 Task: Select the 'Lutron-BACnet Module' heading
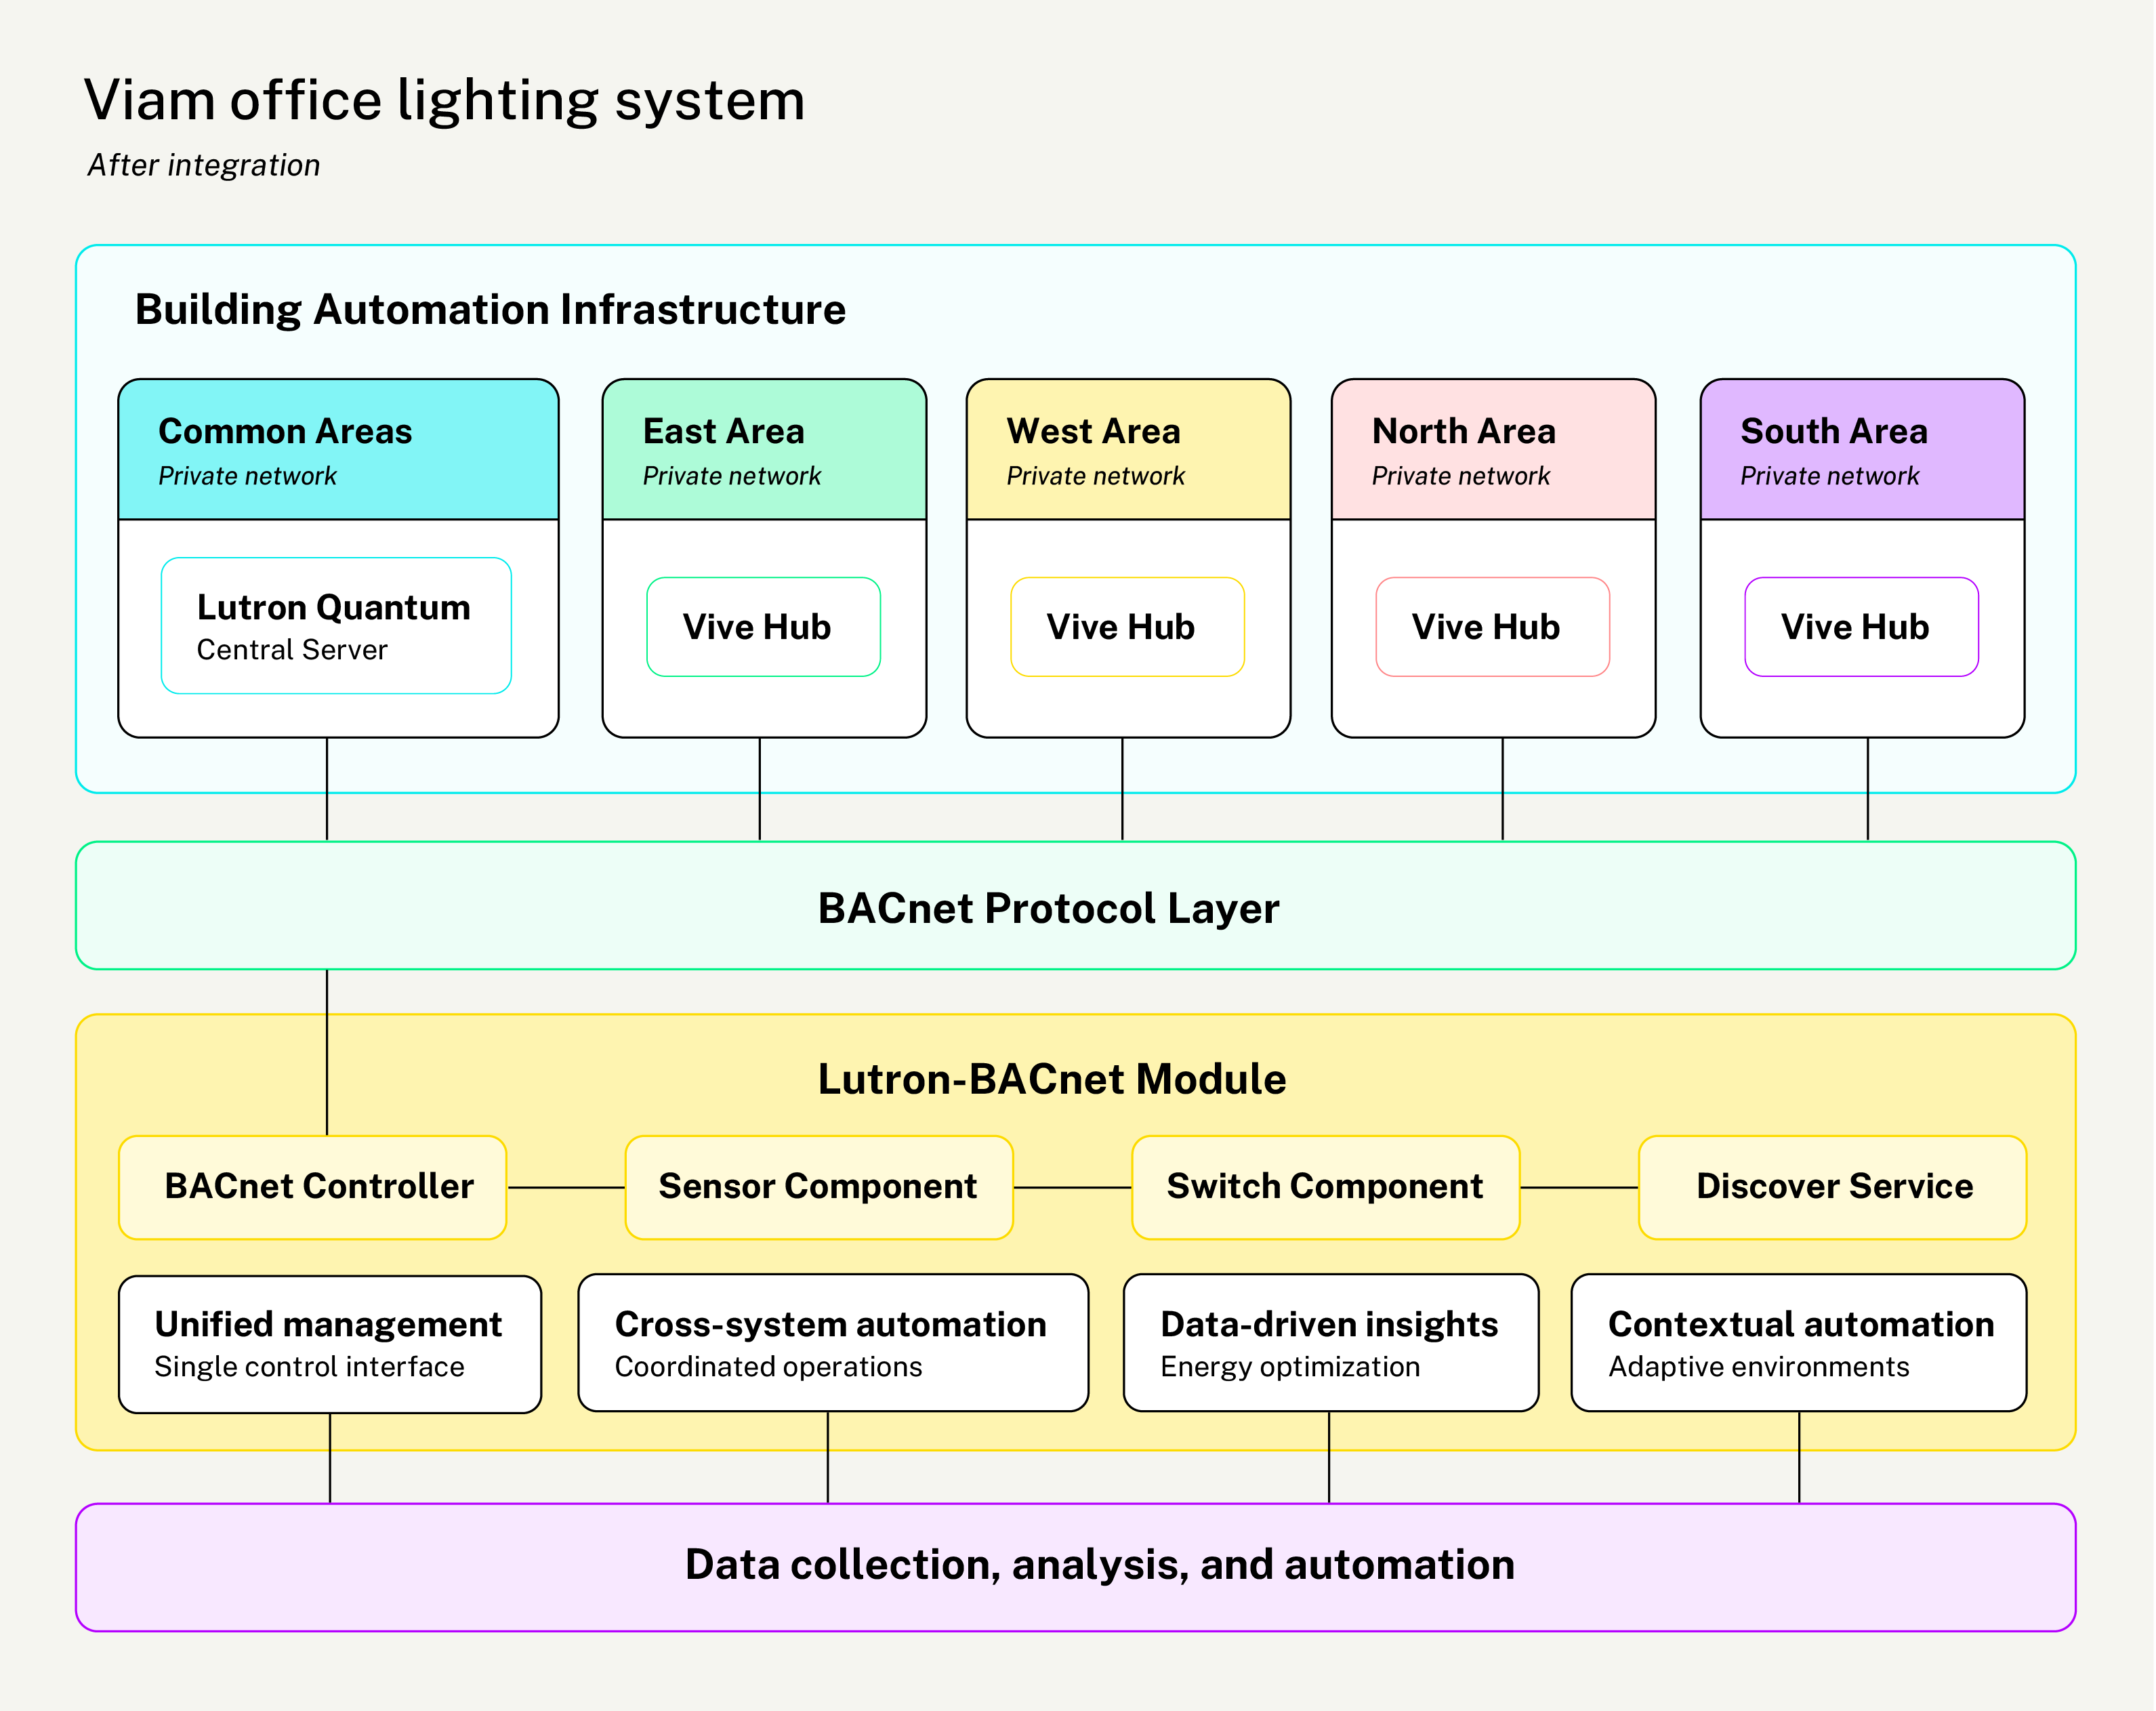coord(1052,1080)
